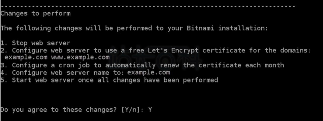Click the dashed separator line at top
323x121 pixels.
pyautogui.click(x=148, y=6)
